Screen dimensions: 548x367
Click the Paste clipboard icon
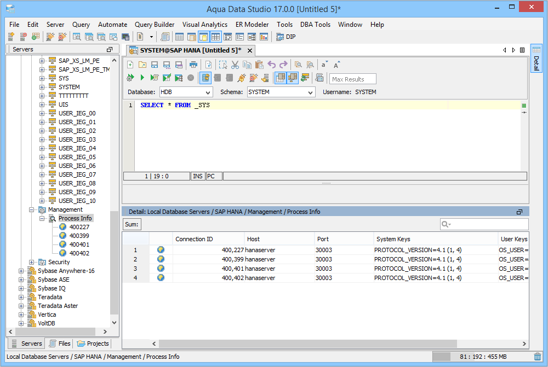click(259, 65)
